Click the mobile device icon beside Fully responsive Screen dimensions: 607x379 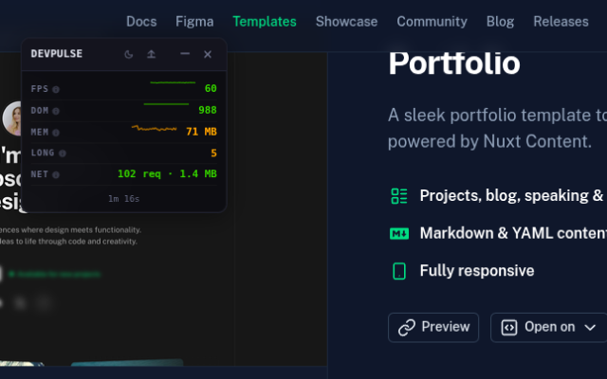[399, 271]
